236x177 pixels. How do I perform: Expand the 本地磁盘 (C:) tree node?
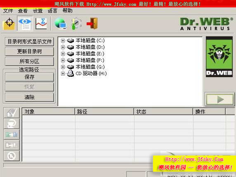63,40
